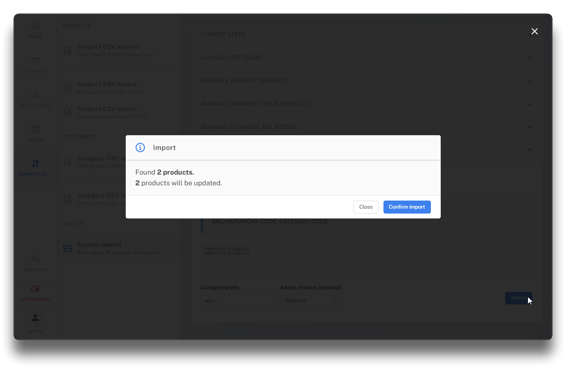The width and height of the screenshot is (566, 368).
Task: Open the Webshop channel dropdown
Action: [x=311, y=301]
